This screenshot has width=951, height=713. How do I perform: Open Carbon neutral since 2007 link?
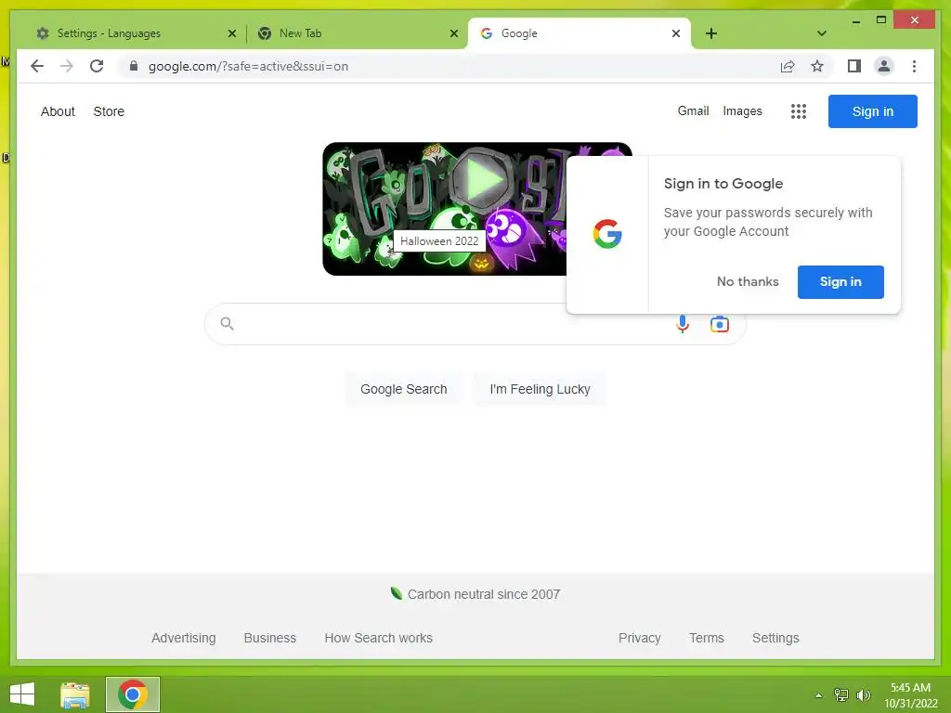(483, 594)
